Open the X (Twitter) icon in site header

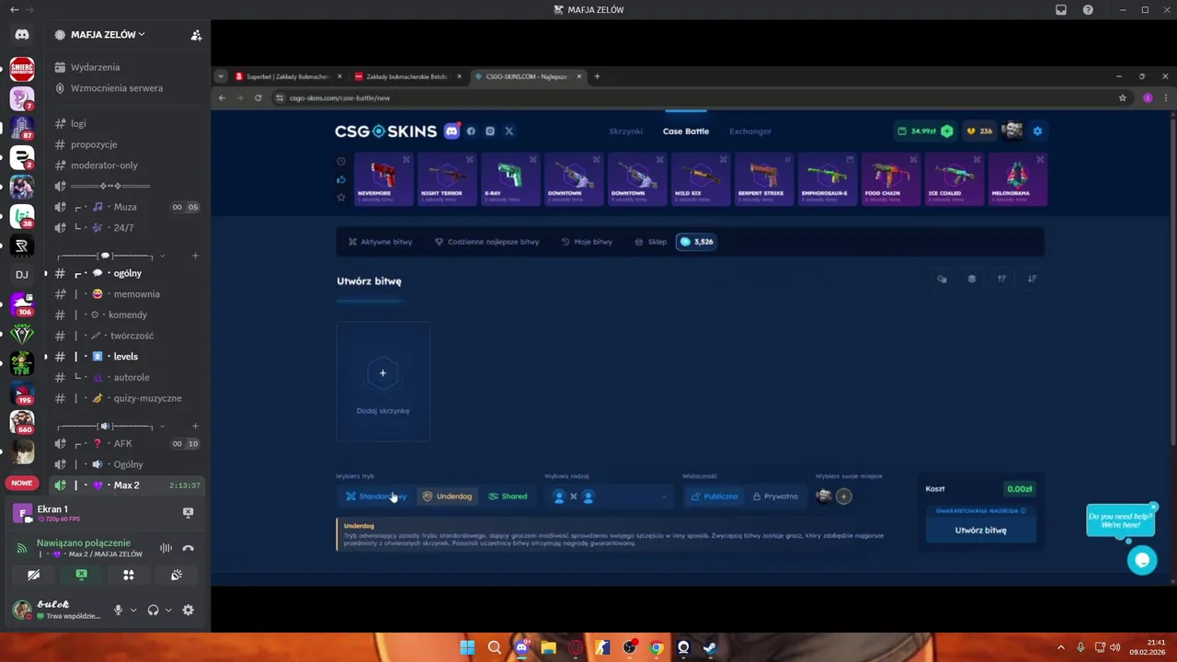509,131
